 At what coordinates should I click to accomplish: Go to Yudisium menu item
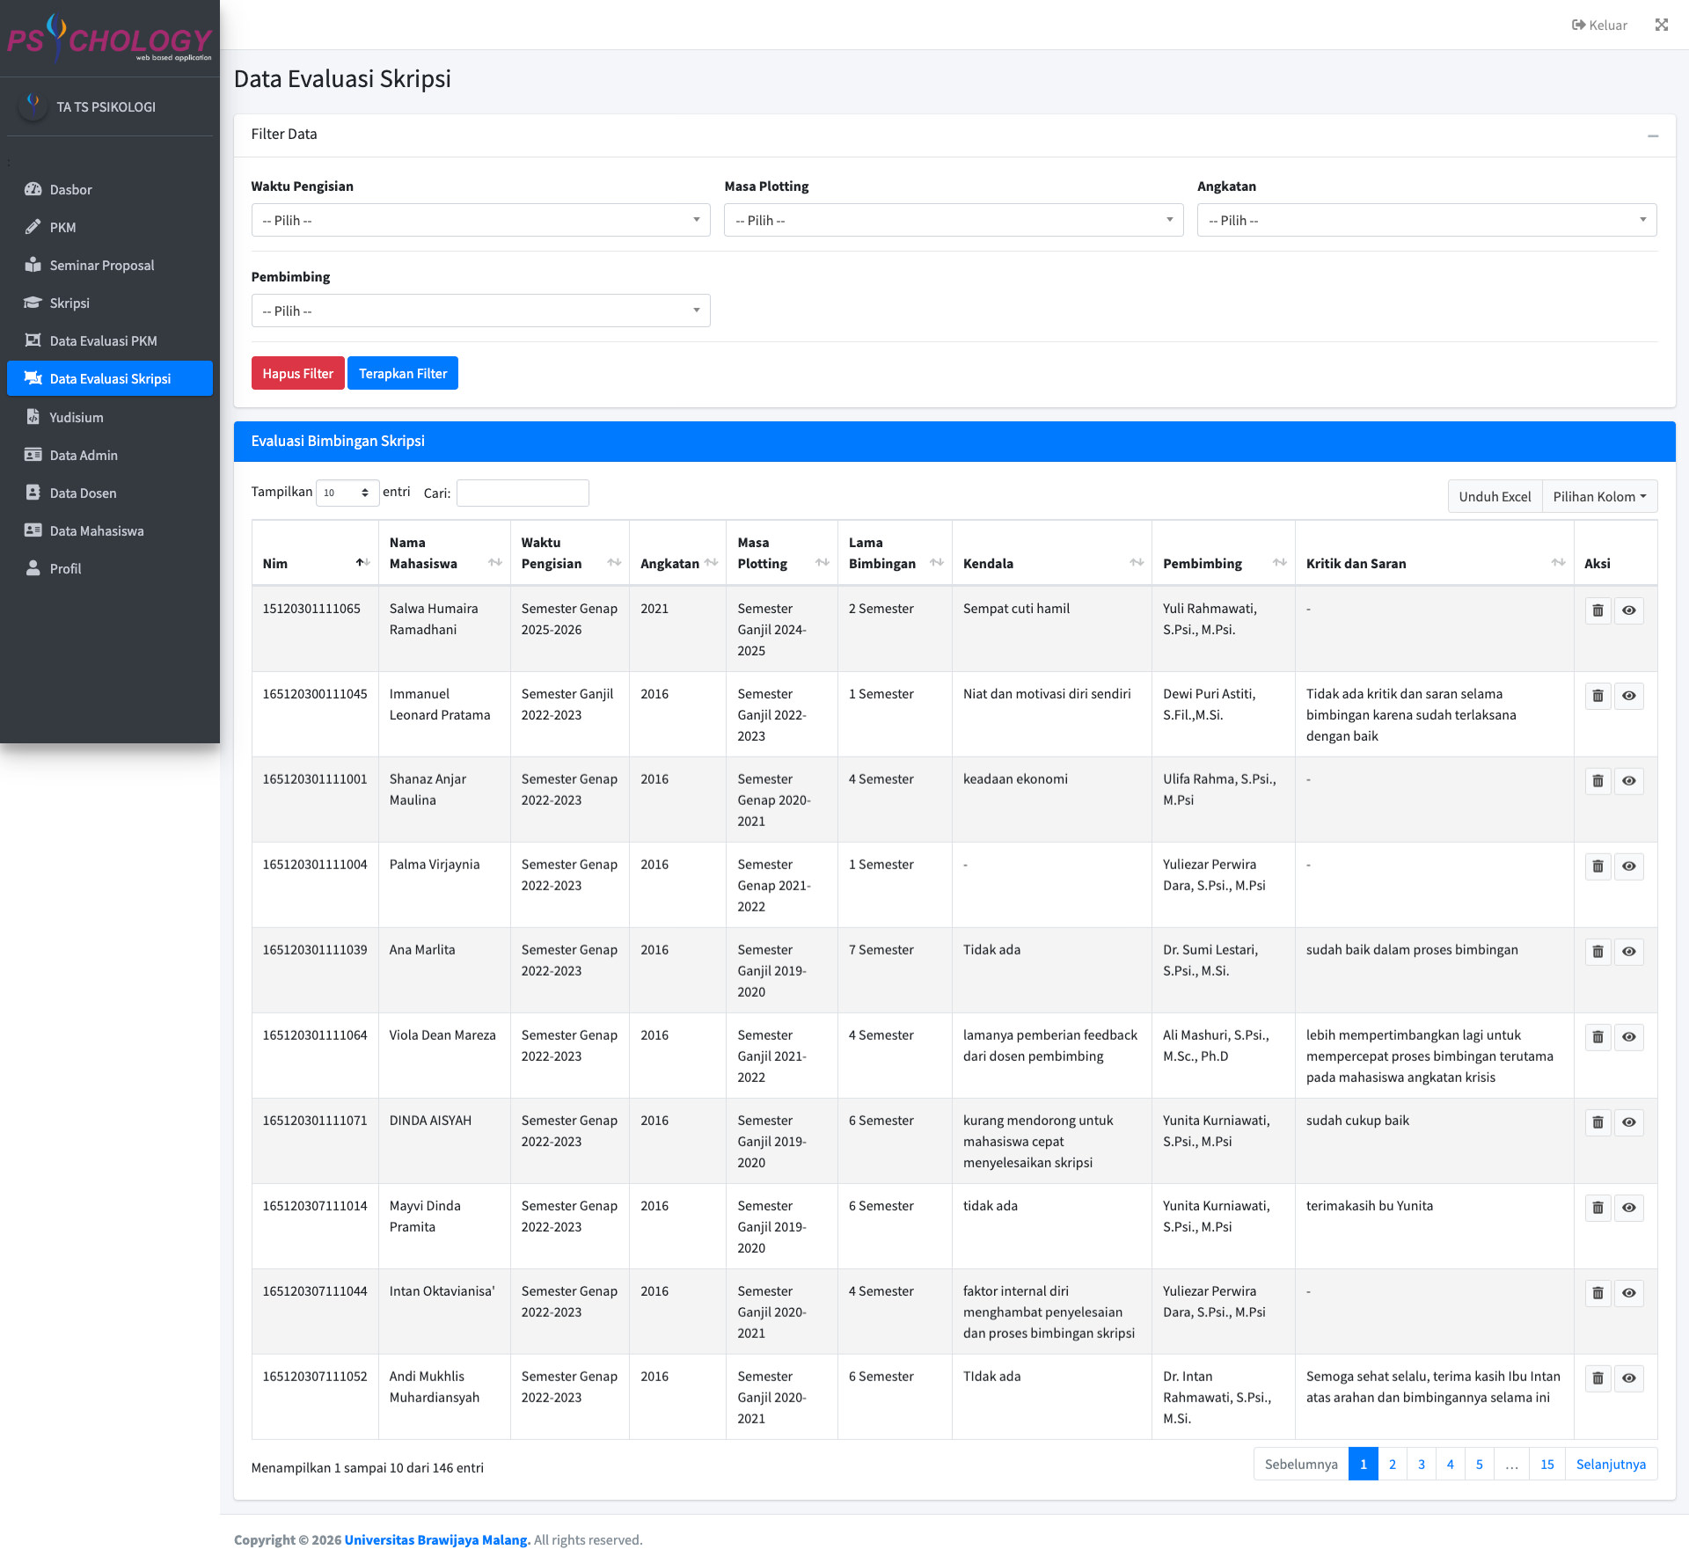[77, 417]
